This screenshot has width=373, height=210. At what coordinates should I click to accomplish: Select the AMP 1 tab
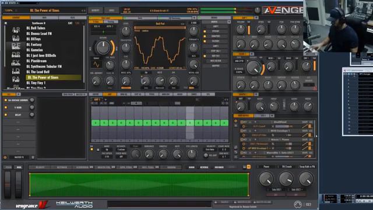[x=244, y=18]
